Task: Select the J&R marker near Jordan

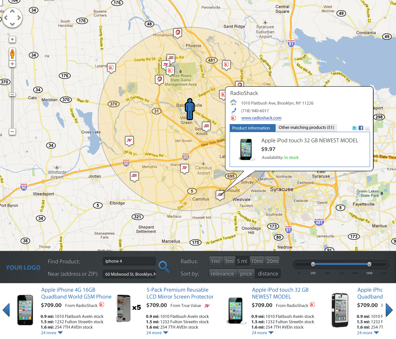Action: [134, 176]
